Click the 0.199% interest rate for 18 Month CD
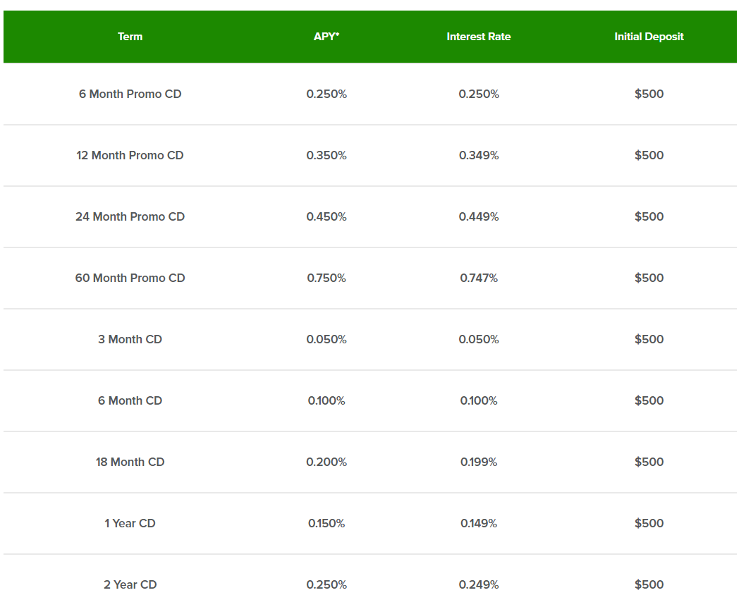 tap(479, 462)
